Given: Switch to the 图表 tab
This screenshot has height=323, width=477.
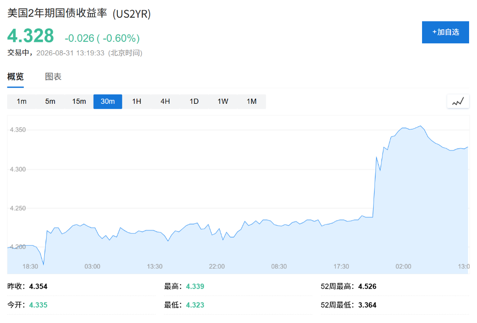Looking at the screenshot, I should click(x=53, y=77).
